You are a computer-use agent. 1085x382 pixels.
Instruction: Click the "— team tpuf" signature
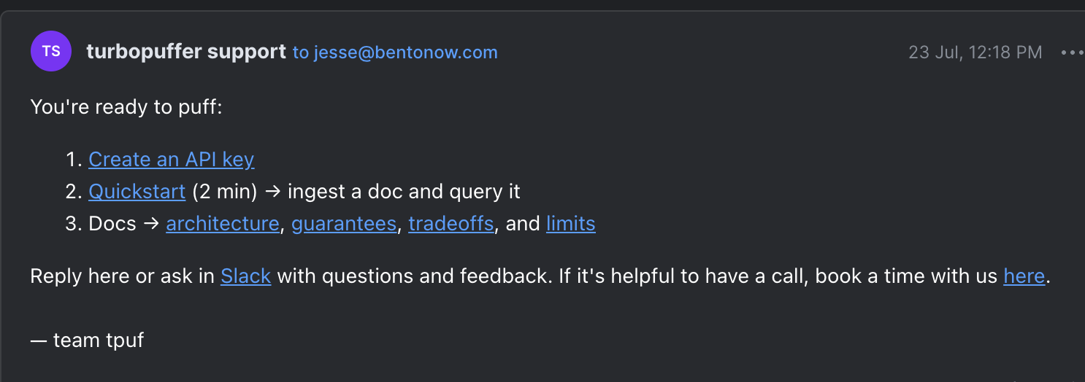click(x=88, y=340)
